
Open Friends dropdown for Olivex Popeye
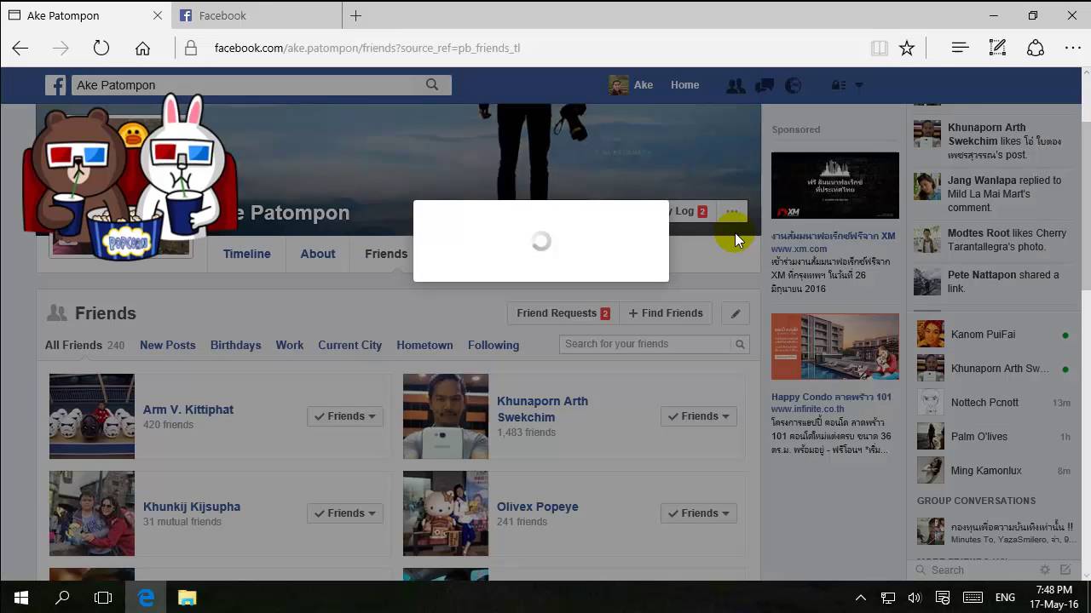[698, 513]
